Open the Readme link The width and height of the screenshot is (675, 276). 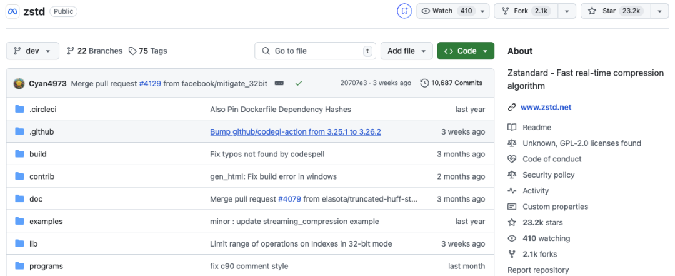tap(537, 128)
